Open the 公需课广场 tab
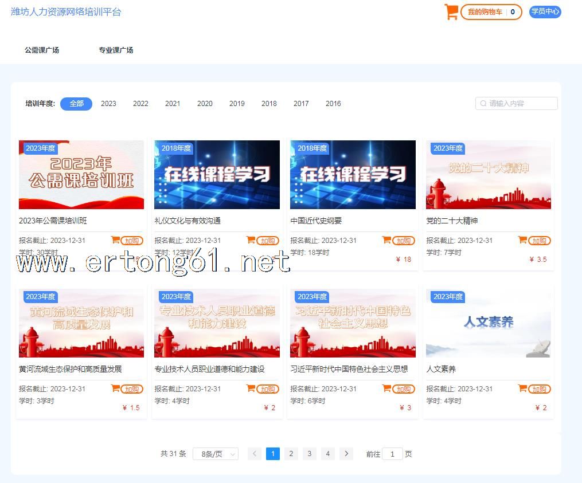 (x=42, y=50)
